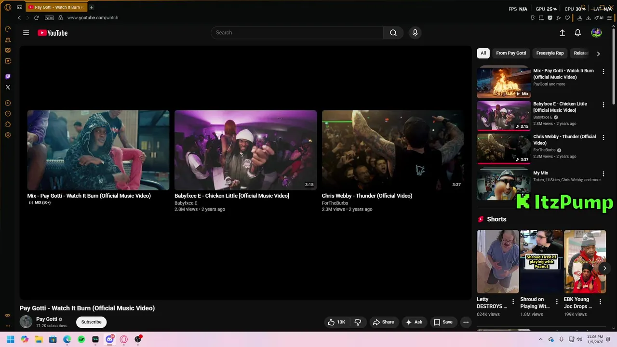Open Opera easy setup icon
617x347 pixels.
pos(610,18)
